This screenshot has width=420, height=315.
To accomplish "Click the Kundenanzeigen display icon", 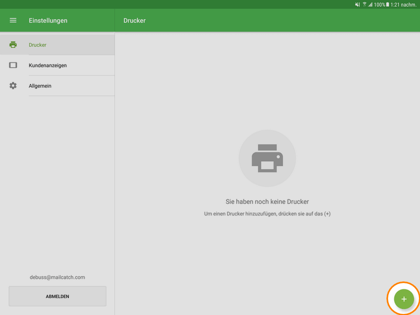I will click(13, 65).
